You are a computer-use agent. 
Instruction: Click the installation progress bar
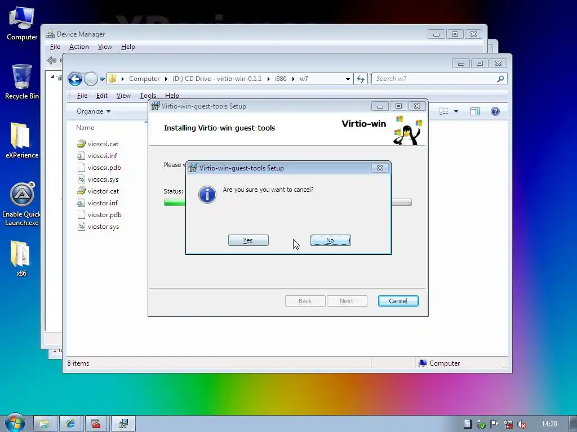click(x=287, y=202)
